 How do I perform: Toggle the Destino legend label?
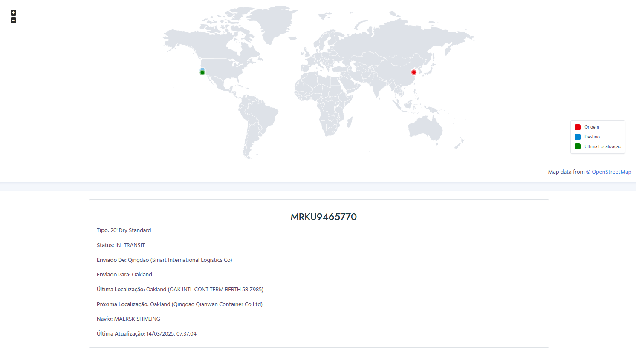592,137
